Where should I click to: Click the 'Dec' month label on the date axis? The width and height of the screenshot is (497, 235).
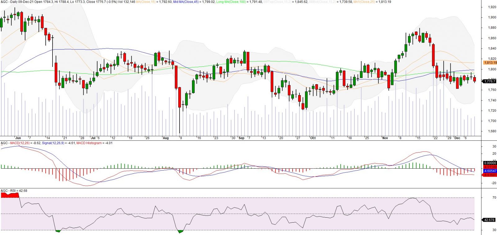tap(457, 138)
